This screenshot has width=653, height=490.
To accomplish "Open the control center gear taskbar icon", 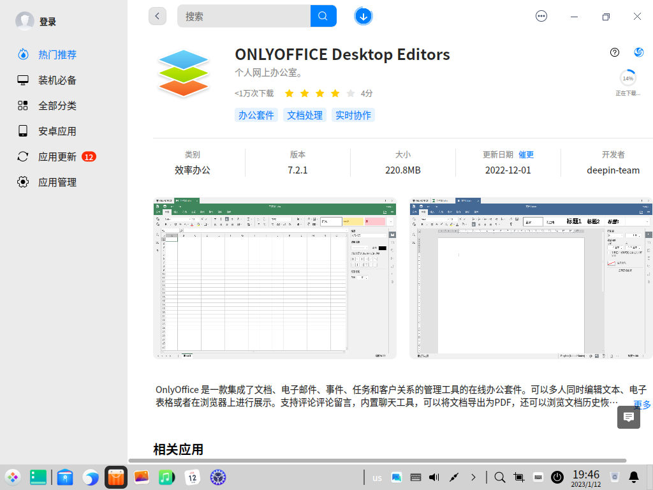I will [218, 477].
